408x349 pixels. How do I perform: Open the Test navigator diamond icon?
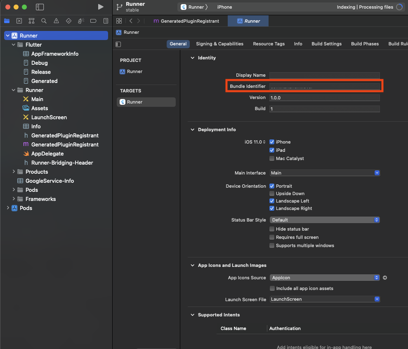[x=69, y=21]
